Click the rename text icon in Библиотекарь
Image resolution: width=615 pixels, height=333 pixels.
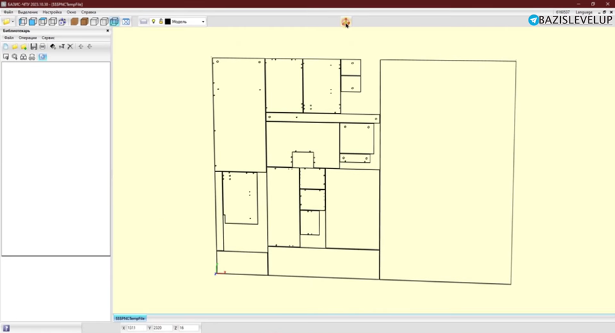62,47
